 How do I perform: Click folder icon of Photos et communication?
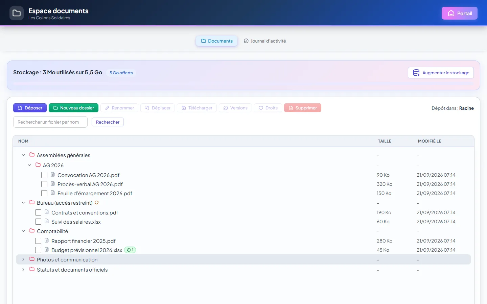tap(32, 259)
